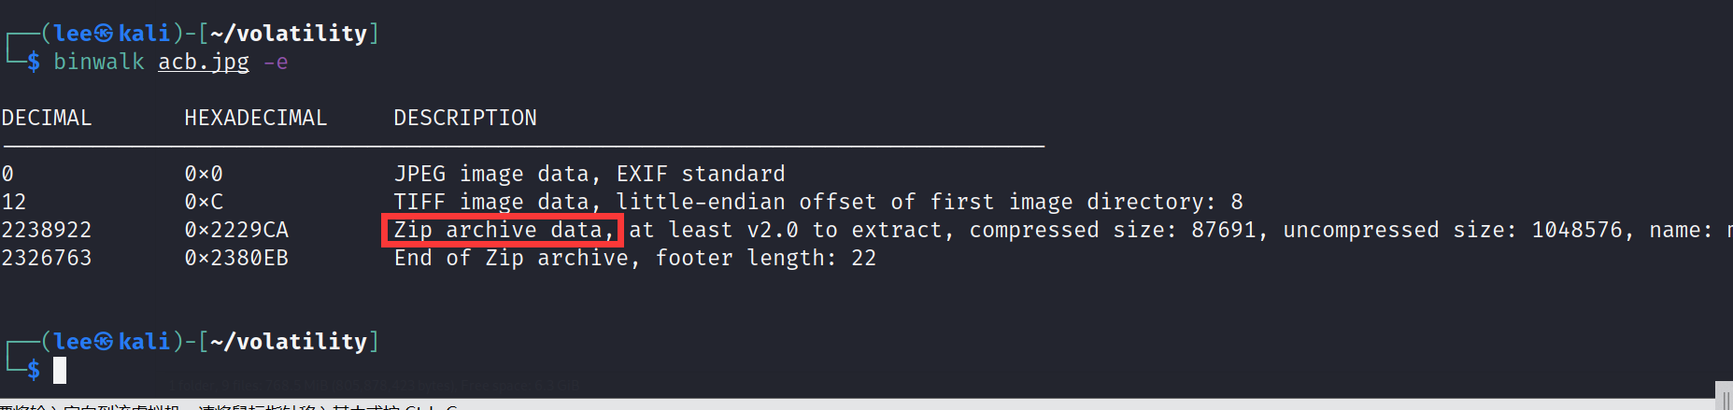
Task: Select the -e flag after acb.jpg
Action: point(276,63)
